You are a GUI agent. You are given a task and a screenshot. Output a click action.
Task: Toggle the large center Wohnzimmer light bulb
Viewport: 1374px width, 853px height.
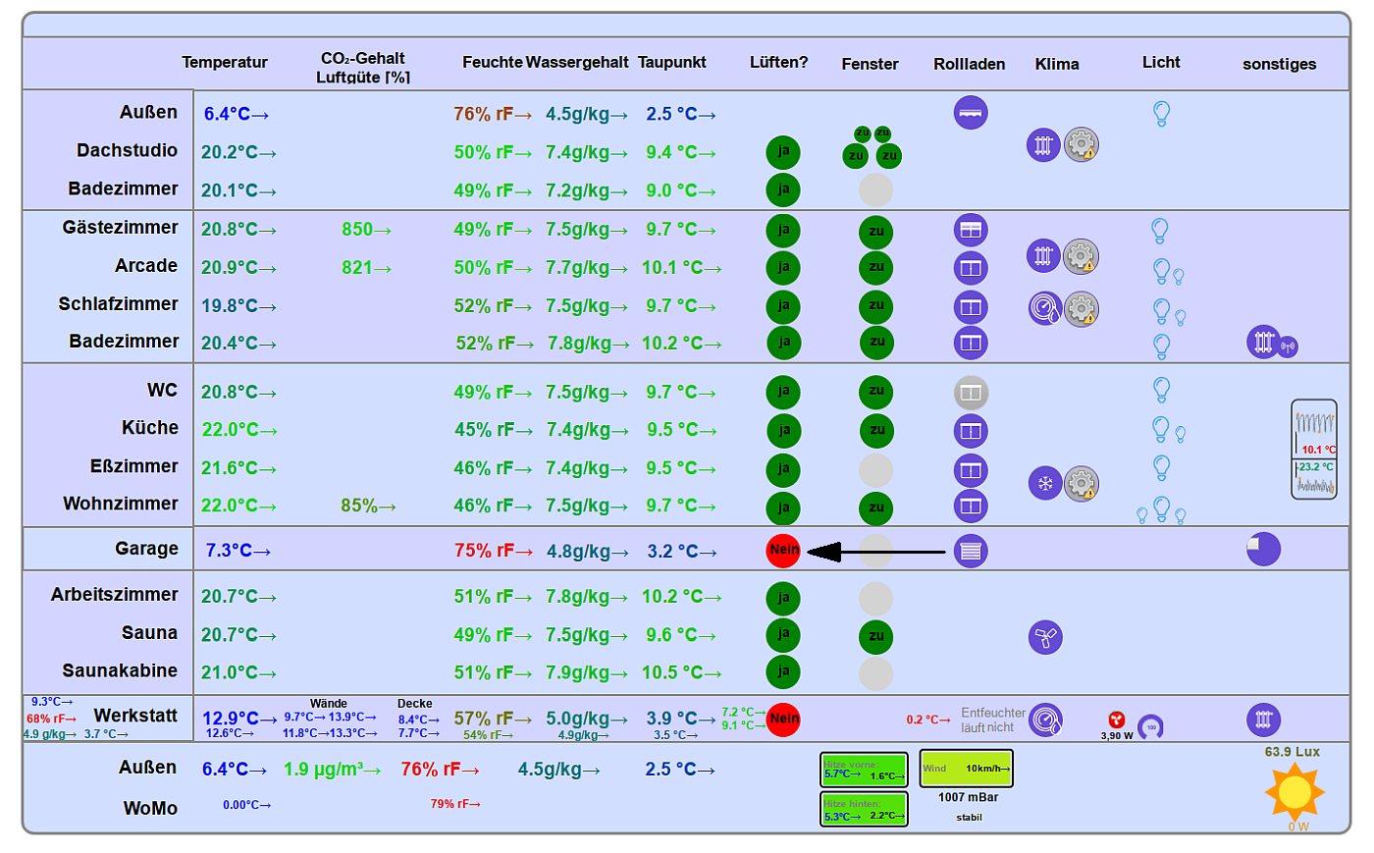click(x=1162, y=508)
